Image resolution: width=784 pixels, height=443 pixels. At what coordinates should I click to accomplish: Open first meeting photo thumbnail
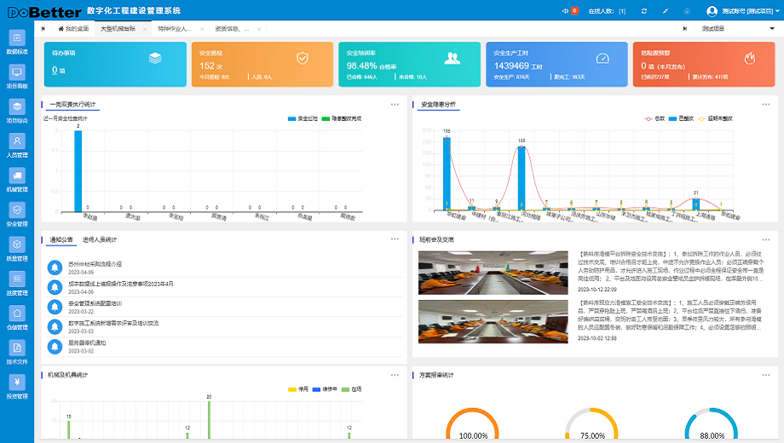click(493, 273)
